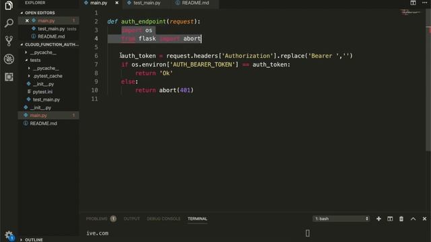Expand the __pycache__ folder inside tests
This screenshot has width=431, height=242.
click(46, 68)
